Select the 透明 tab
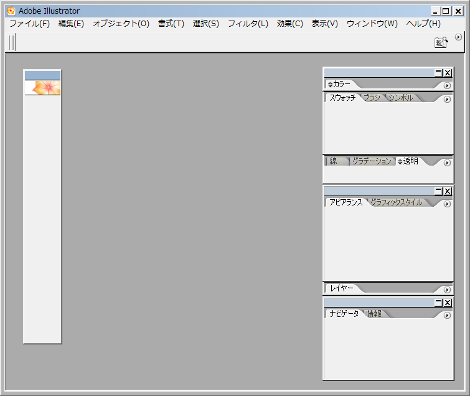470x396 pixels. click(411, 161)
